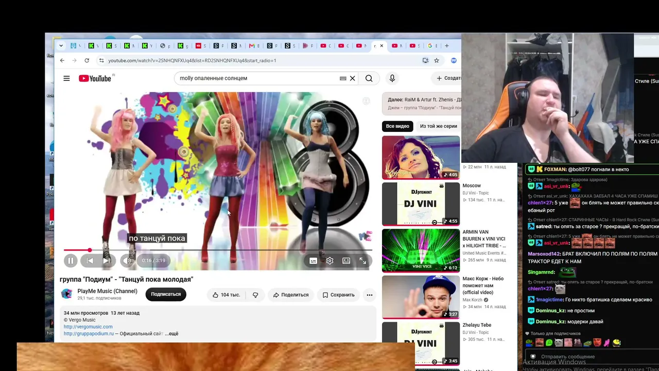Pause the YouTube video
The height and width of the screenshot is (371, 659).
(71, 261)
